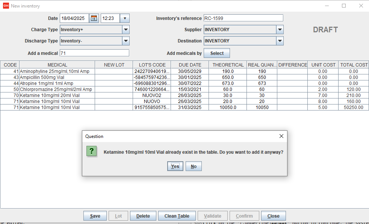The width and height of the screenshot is (369, 224).
Task: Click the Inventory's reference field
Action: click(x=243, y=18)
